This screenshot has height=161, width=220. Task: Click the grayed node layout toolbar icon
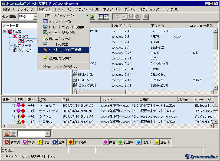click(131, 17)
